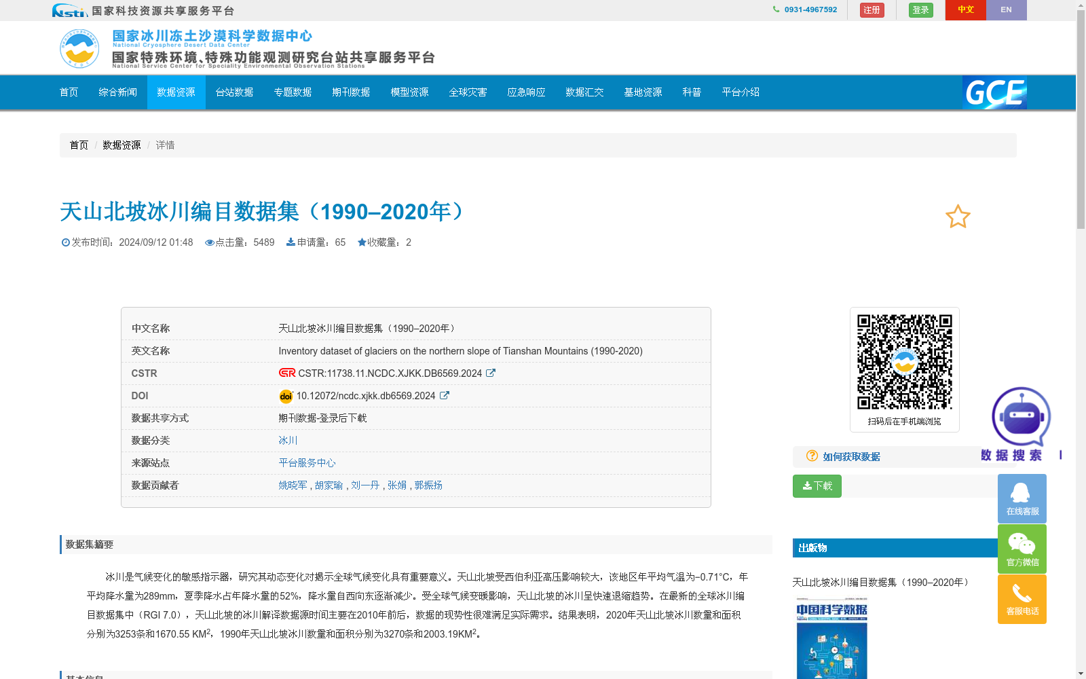Open contributor 胡家瑜 link
1086x679 pixels.
pos(329,485)
